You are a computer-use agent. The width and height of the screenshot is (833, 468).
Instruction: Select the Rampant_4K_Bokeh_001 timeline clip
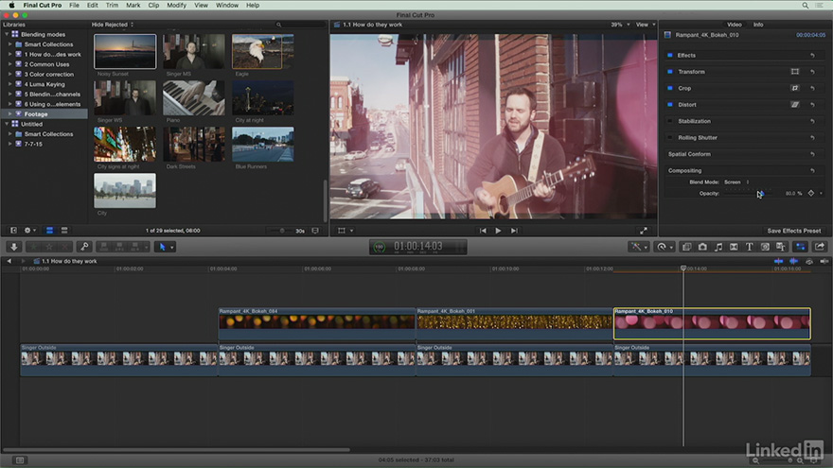click(x=514, y=323)
